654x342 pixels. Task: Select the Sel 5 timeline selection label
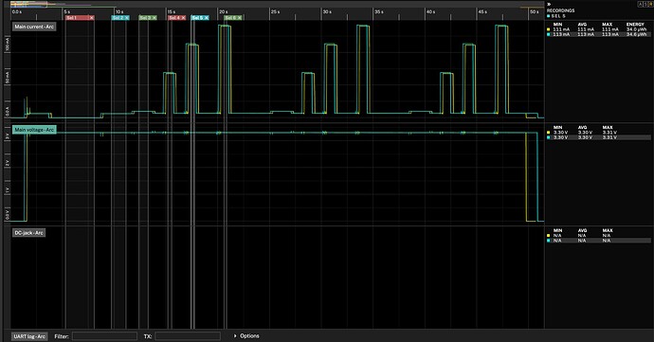[x=198, y=18]
